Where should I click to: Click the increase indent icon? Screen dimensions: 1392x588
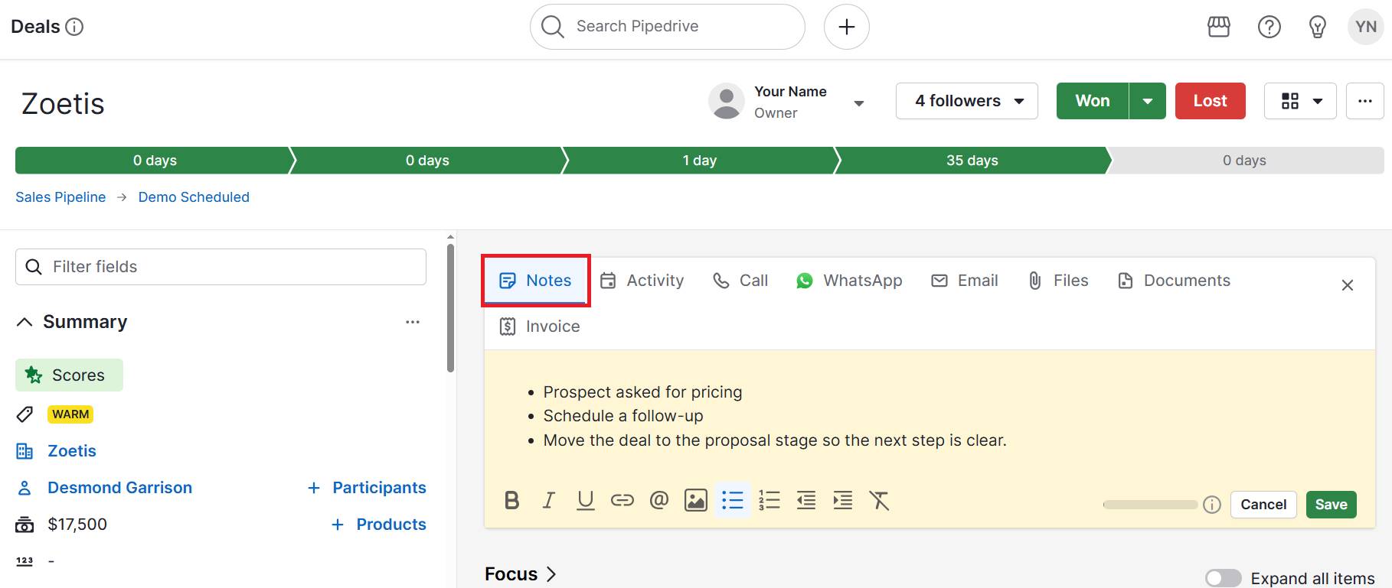tap(843, 501)
